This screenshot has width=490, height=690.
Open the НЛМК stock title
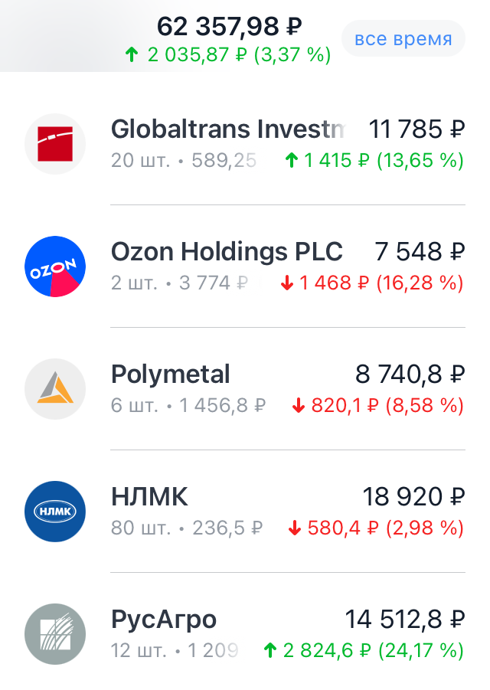[149, 497]
